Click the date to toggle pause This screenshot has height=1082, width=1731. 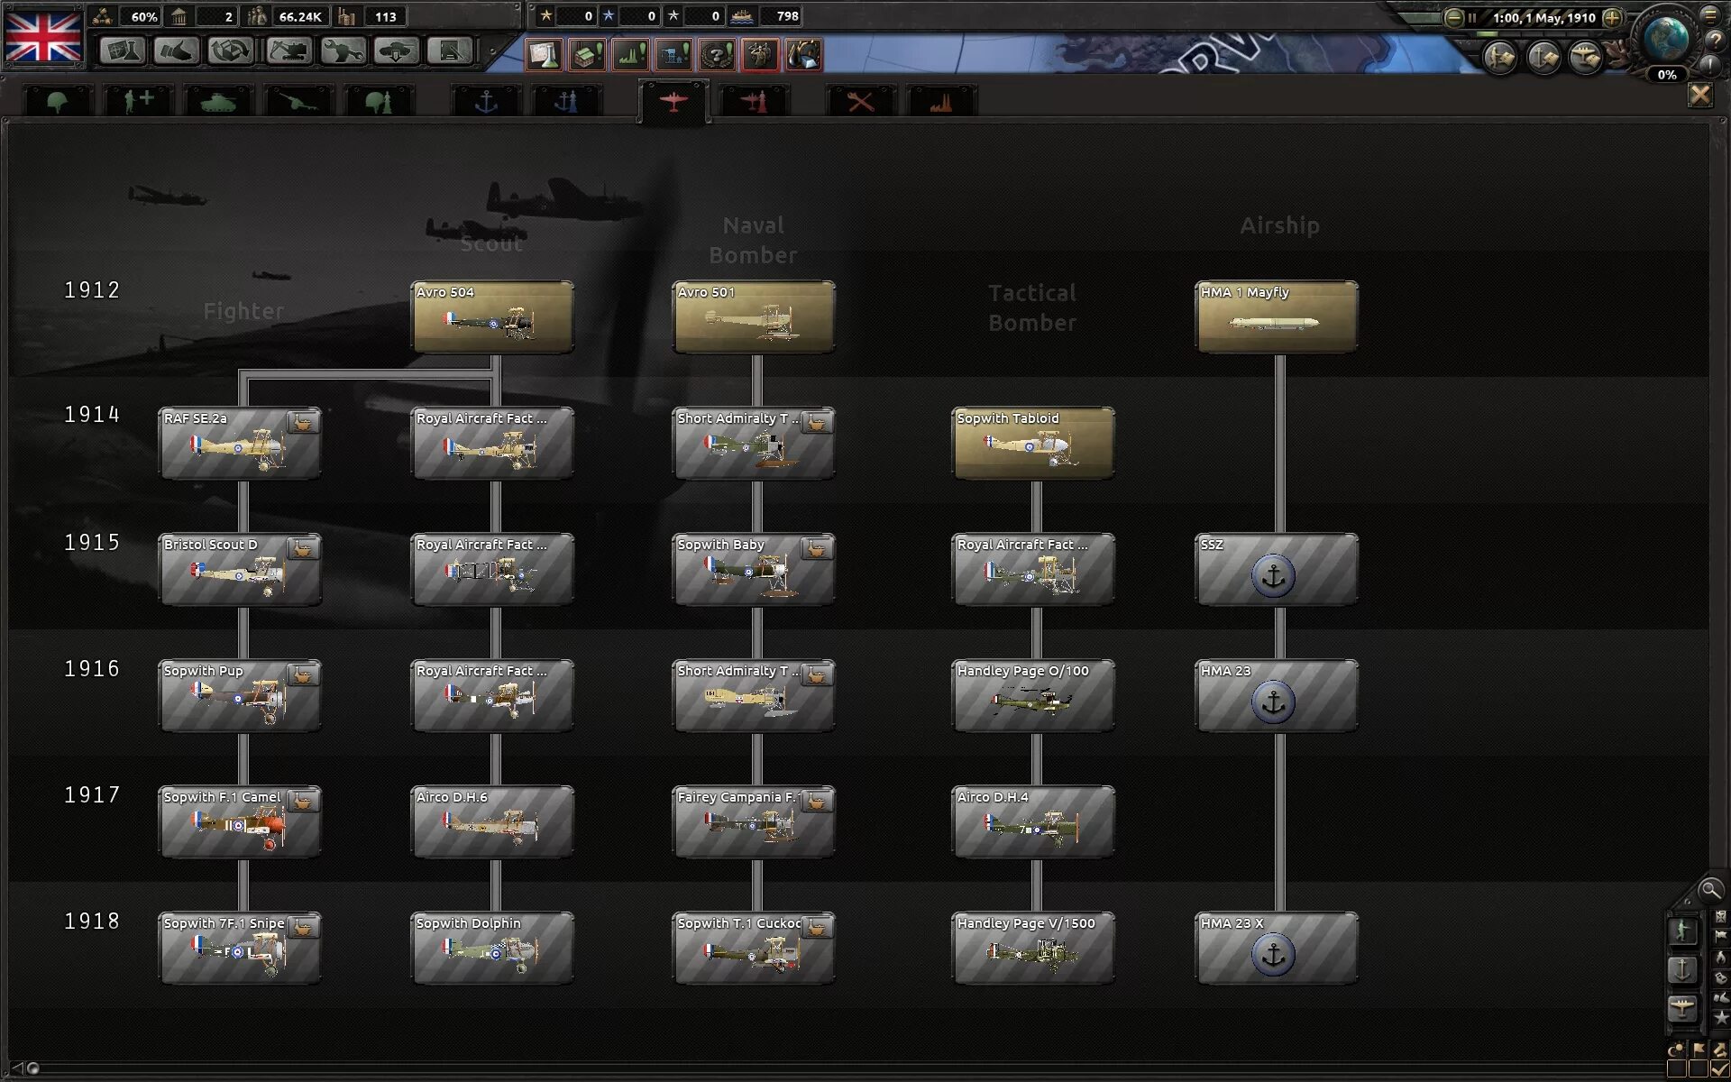1543,17
